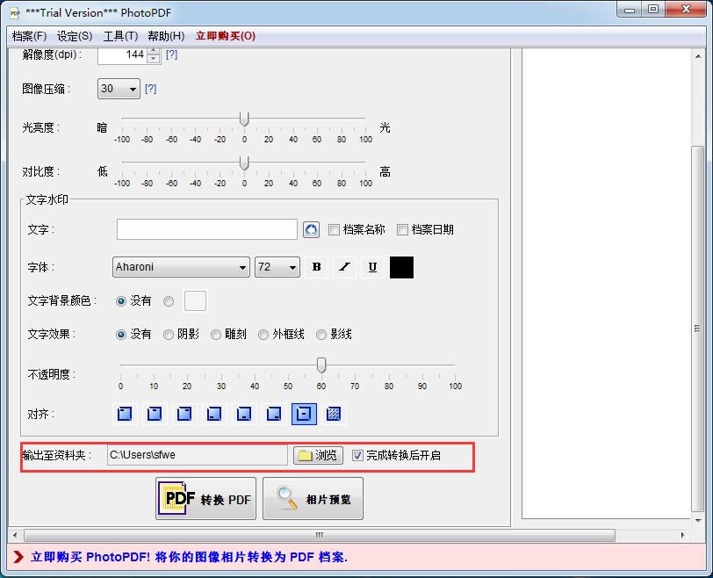Open the 图像压缩 dropdown
Image resolution: width=713 pixels, height=578 pixels.
[119, 89]
